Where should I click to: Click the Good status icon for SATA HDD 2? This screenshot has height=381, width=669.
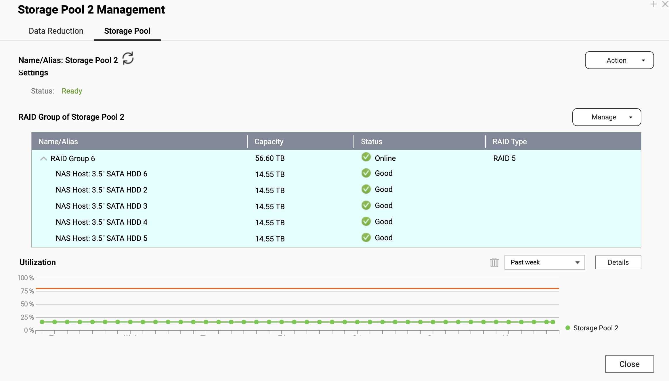pos(366,189)
